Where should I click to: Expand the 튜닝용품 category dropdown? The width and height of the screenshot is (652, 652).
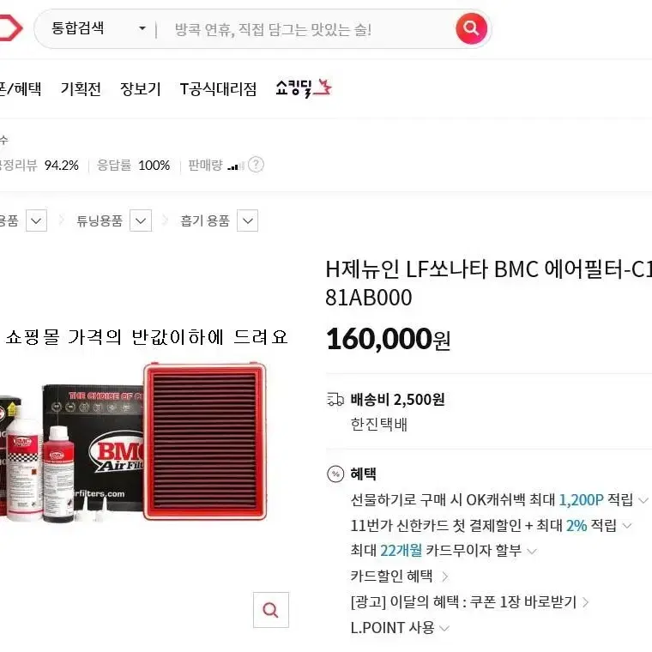pos(141,220)
